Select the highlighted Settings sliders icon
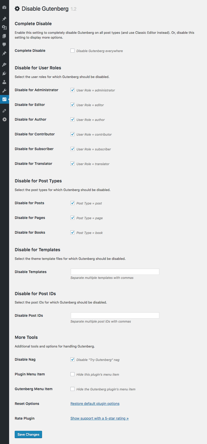Screen dimensions: 207x444 point(4,99)
